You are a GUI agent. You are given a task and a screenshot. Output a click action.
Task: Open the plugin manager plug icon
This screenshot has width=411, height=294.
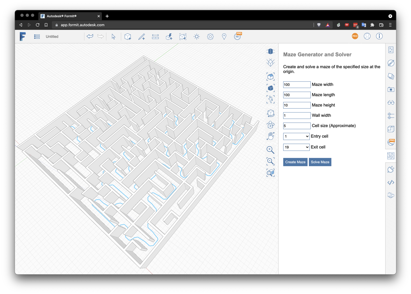click(x=391, y=169)
